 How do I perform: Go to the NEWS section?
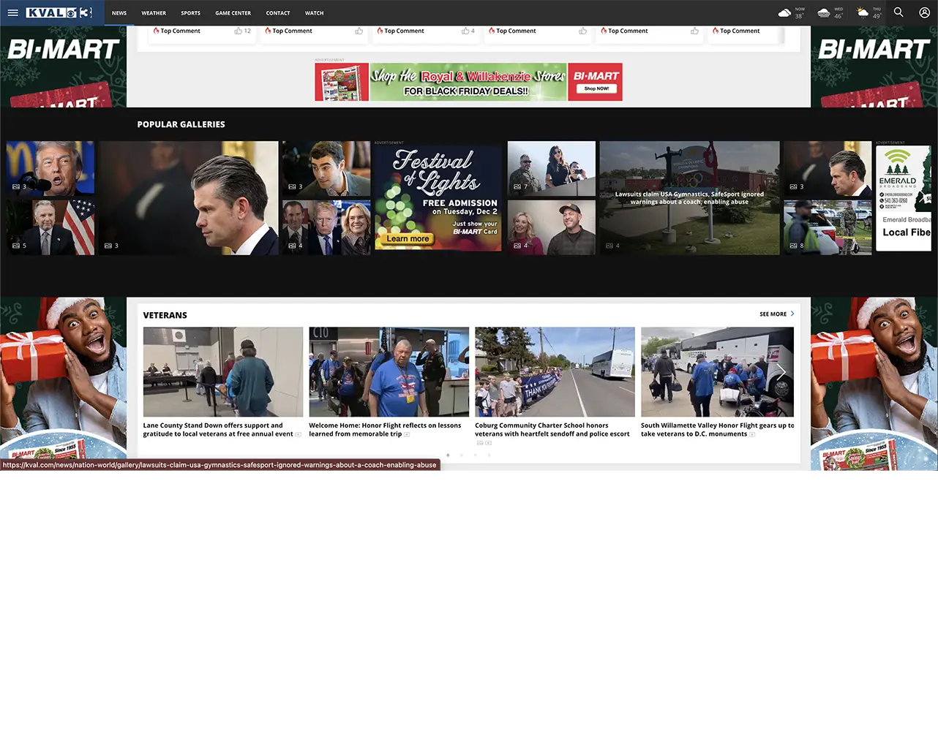(119, 13)
